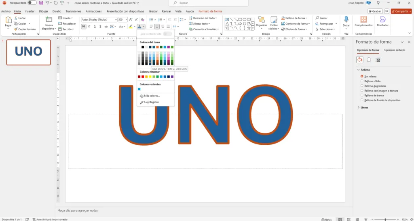Open Efectos pentagon icon in pane
This screenshot has height=221, width=414.
click(369, 60)
